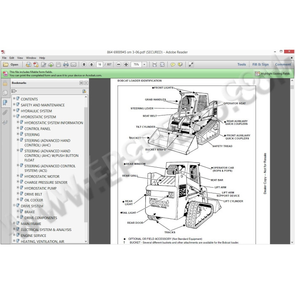Click the Open folder toolbar button

11,64
